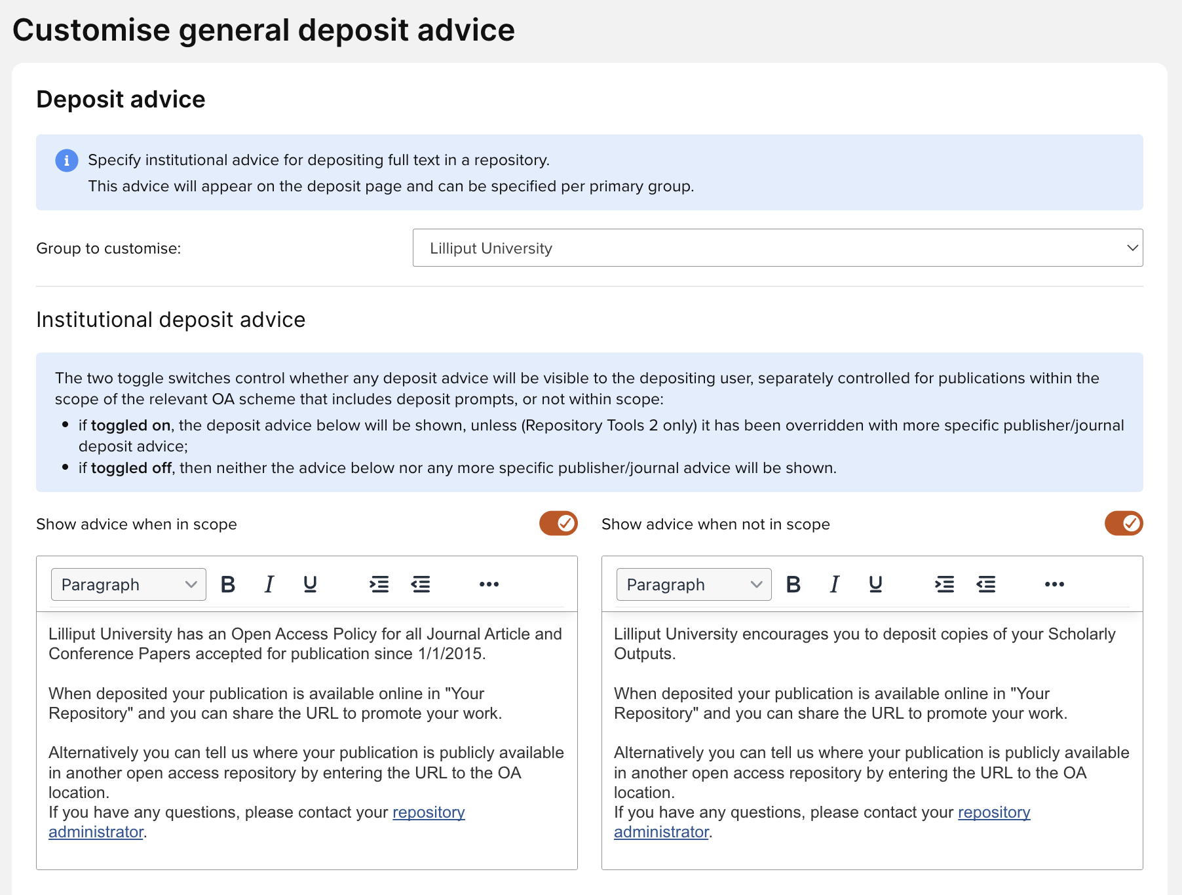
Task: Click Italic in the not-in-scope editor
Action: [834, 584]
